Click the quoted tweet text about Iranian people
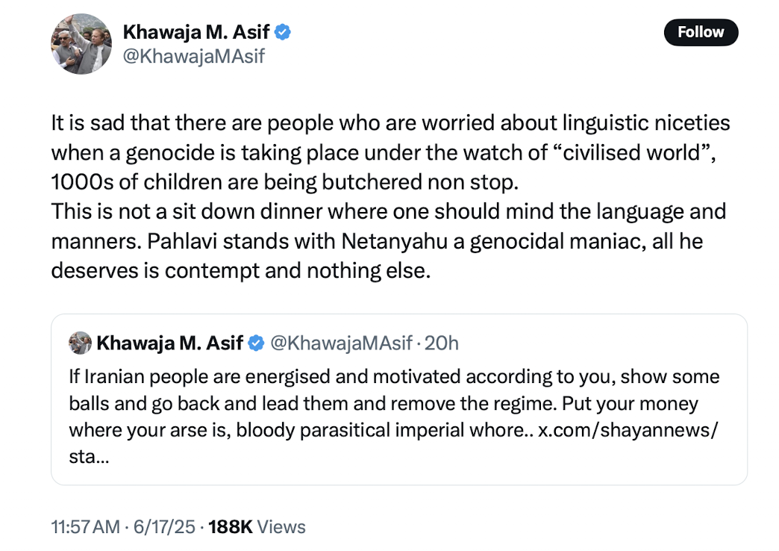The width and height of the screenshot is (779, 551). tap(393, 403)
